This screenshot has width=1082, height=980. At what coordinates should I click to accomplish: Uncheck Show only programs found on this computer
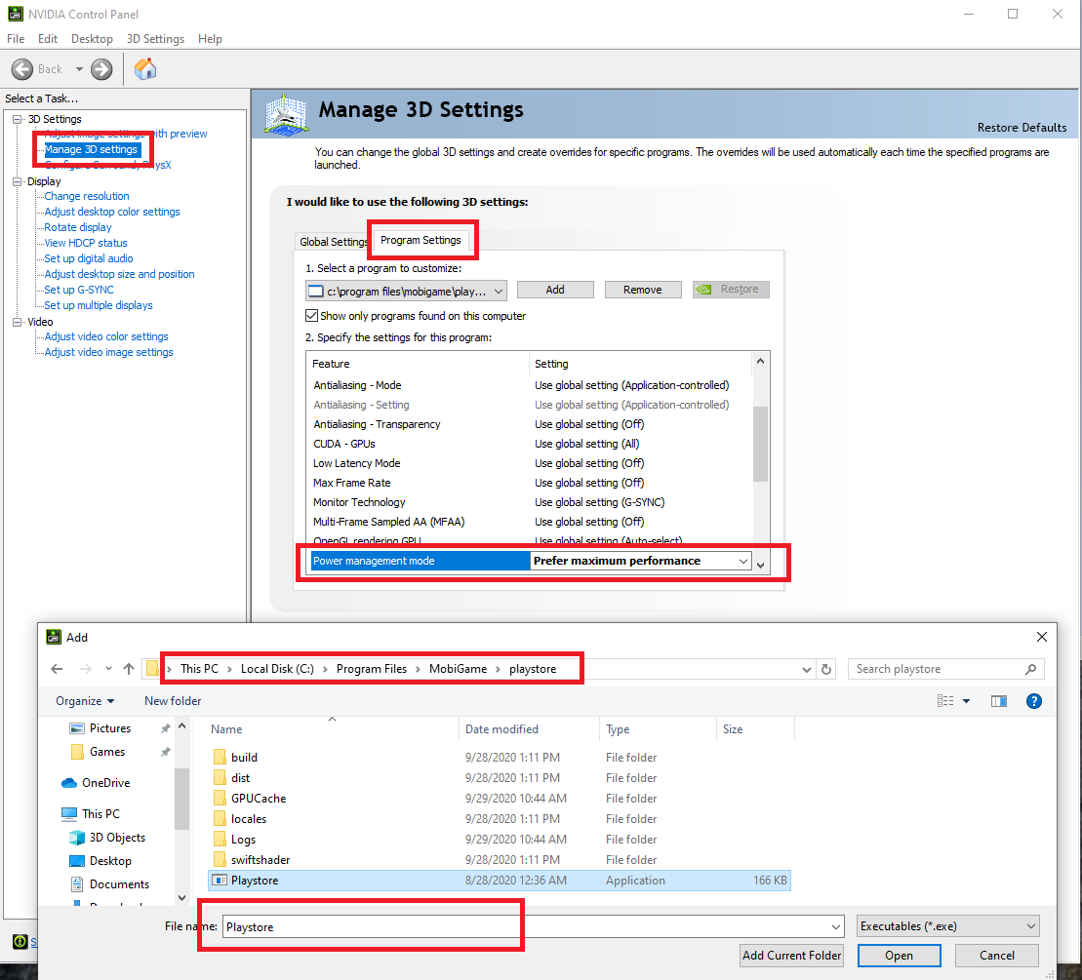[x=312, y=316]
